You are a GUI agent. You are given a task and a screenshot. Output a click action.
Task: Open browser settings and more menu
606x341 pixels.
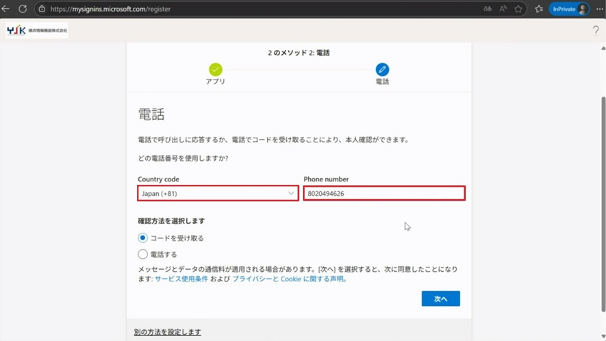[599, 9]
